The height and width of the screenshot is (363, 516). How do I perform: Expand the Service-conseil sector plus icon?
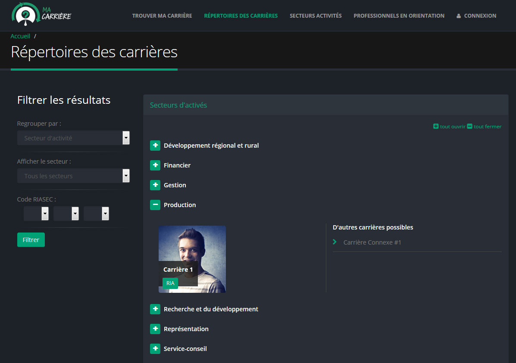tap(155, 349)
